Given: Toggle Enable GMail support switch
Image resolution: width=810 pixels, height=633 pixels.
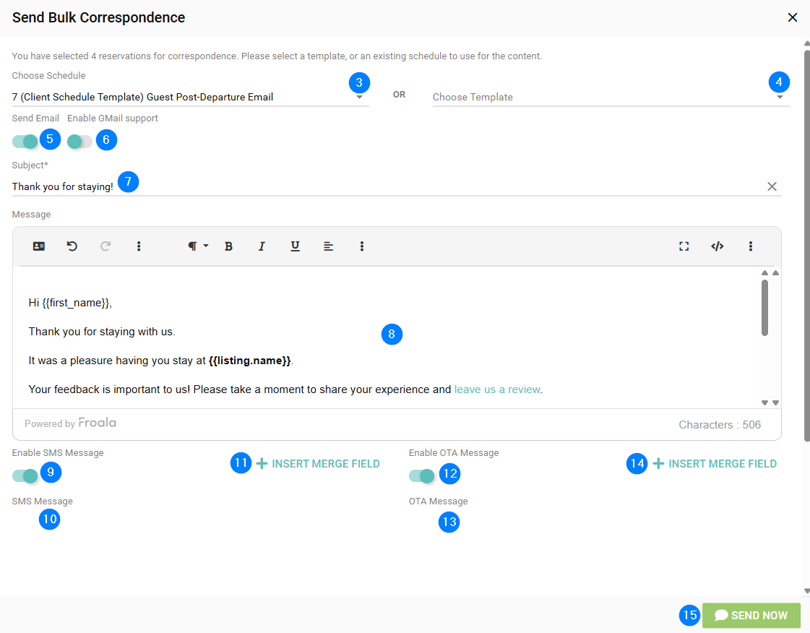Looking at the screenshot, I should (x=79, y=142).
